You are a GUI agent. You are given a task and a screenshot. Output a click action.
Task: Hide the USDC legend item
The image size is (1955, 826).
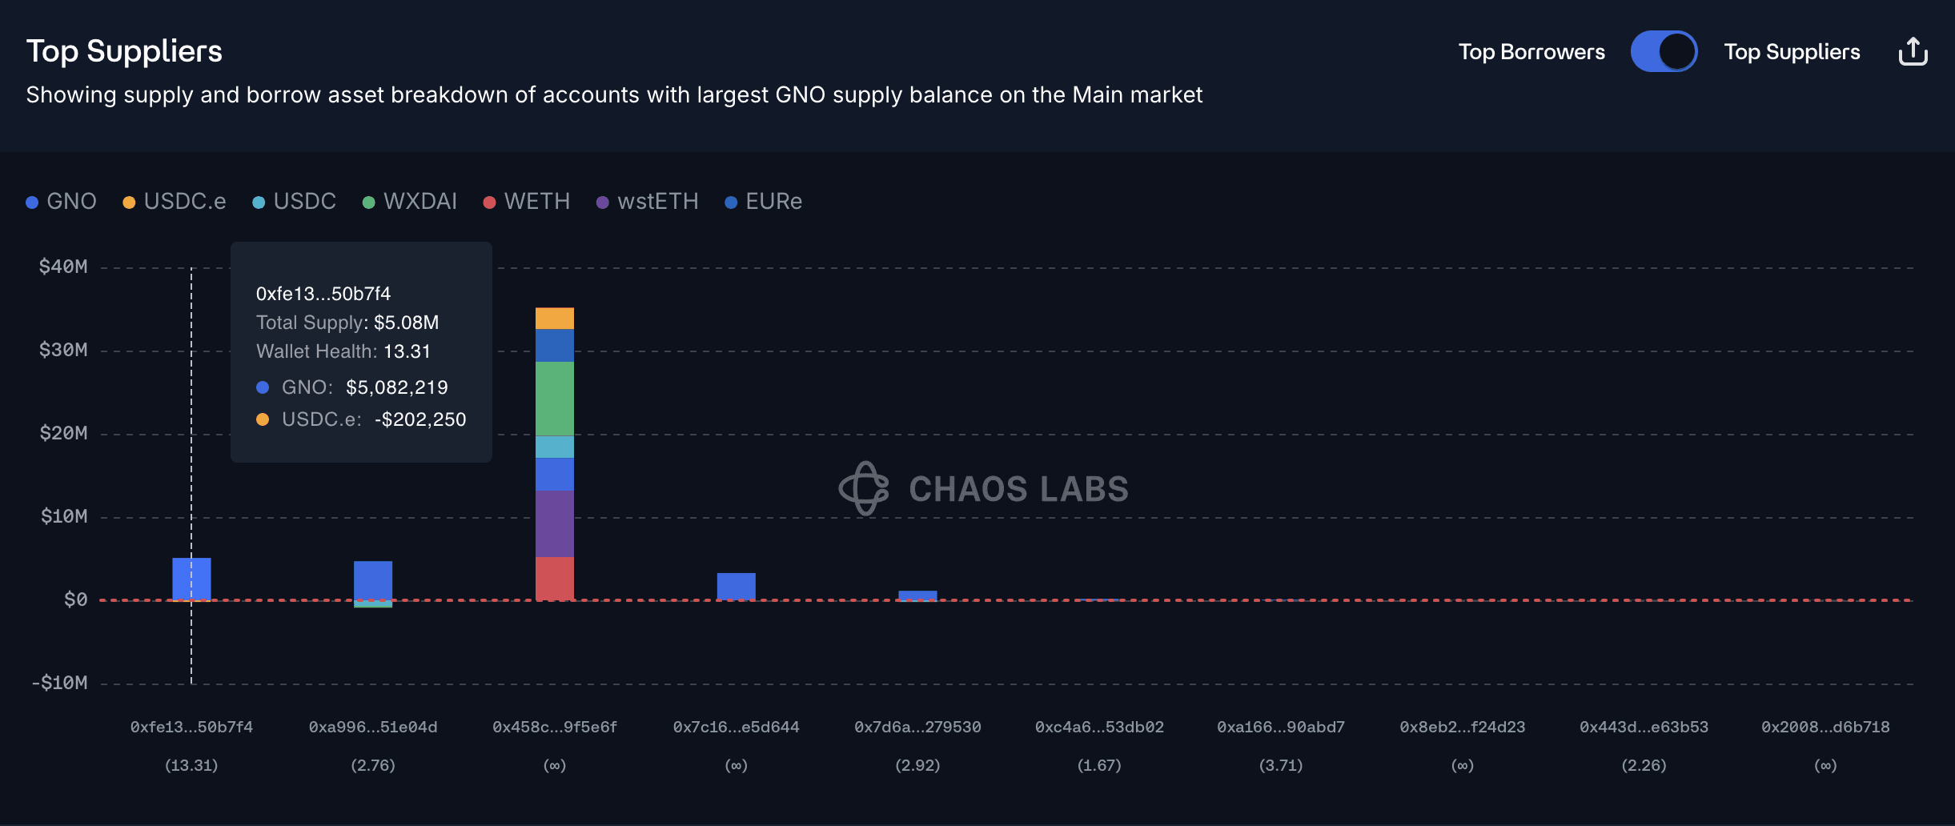coord(295,202)
